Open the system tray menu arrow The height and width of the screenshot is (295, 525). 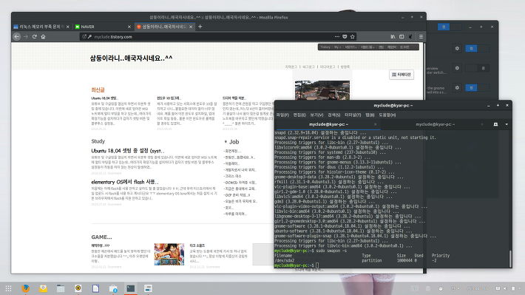point(519,288)
